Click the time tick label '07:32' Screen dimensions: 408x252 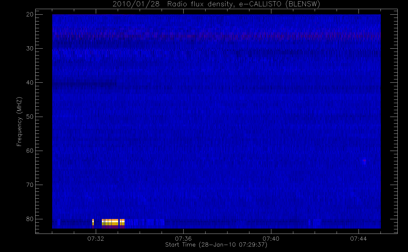point(96,239)
